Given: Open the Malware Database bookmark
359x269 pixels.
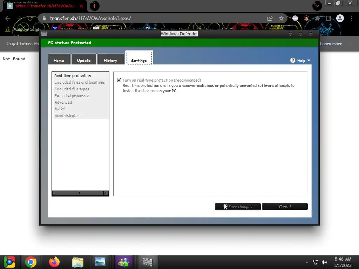Looking at the screenshot, I should 26,29.
